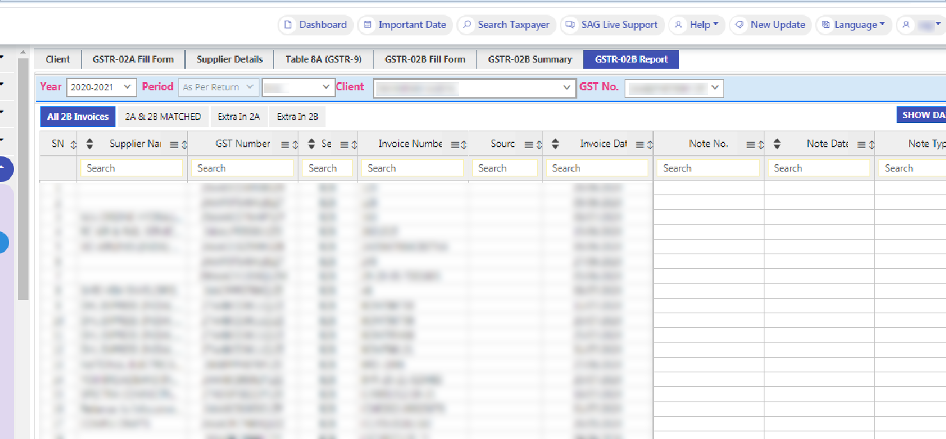Sort using the arrows left of Invoice Date
Screen dimensions: 946x439
(555, 144)
